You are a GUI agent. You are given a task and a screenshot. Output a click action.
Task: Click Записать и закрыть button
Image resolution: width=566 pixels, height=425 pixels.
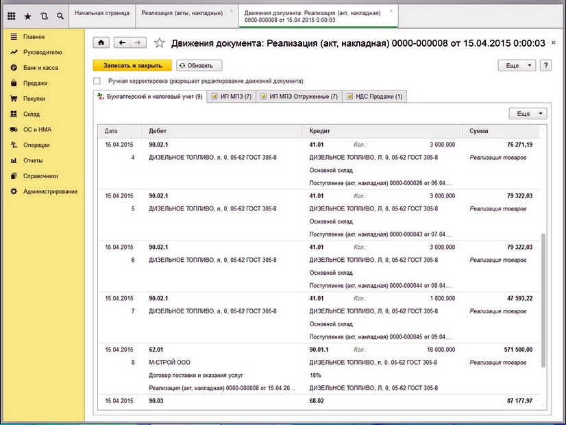[x=132, y=66]
